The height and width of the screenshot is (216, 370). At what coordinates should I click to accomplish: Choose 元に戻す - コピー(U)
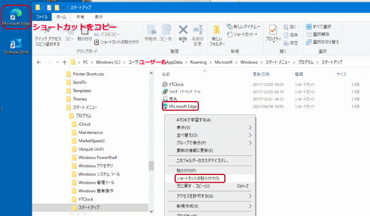[210, 186]
